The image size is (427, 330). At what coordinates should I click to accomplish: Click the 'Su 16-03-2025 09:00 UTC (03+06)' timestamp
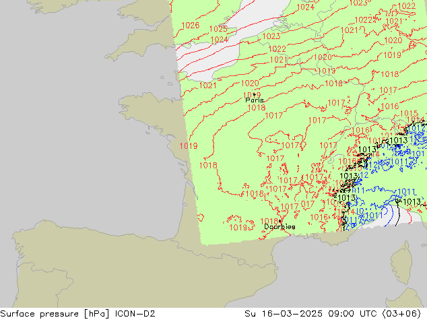tap(333, 314)
